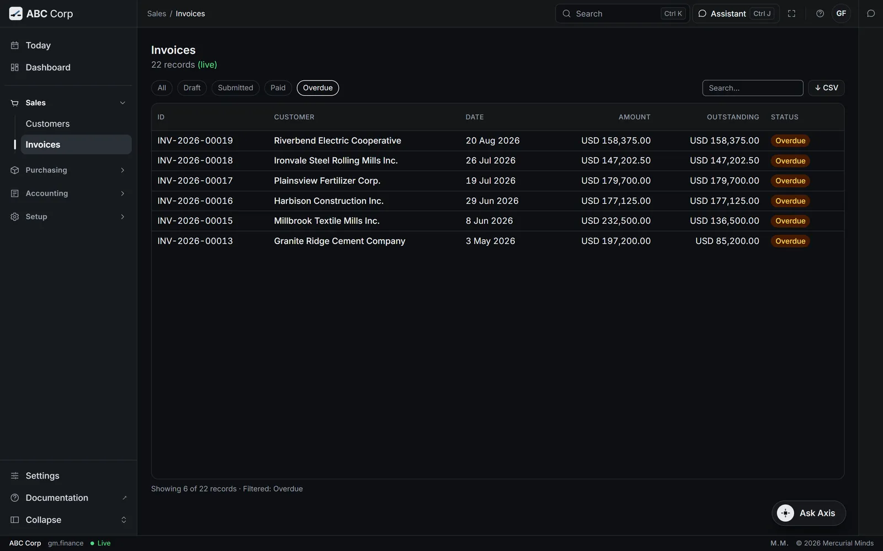Open the chat bubble icon at far right

point(871,14)
